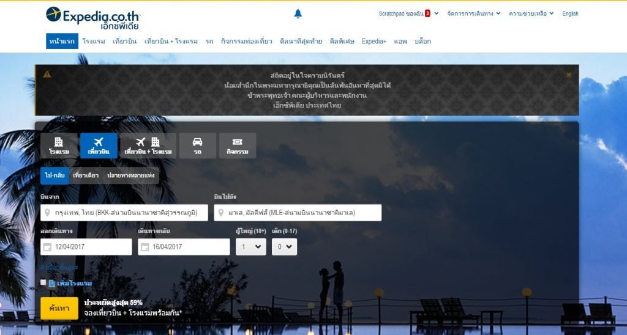Select the car rental icon tab
The height and width of the screenshot is (335, 627).
pyautogui.click(x=197, y=145)
